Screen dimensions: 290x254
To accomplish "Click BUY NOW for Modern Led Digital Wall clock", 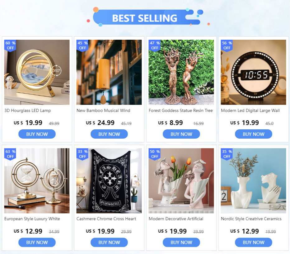I will pyautogui.click(x=254, y=134).
